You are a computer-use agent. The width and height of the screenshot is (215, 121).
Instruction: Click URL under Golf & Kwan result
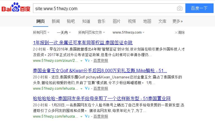(56, 88)
